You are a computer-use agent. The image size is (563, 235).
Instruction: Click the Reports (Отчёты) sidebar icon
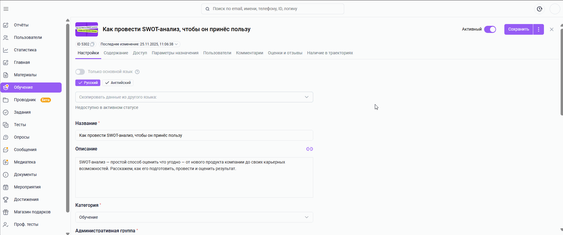coord(6,25)
